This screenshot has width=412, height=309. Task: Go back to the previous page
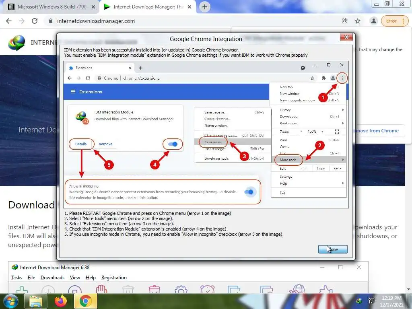[x=9, y=21]
